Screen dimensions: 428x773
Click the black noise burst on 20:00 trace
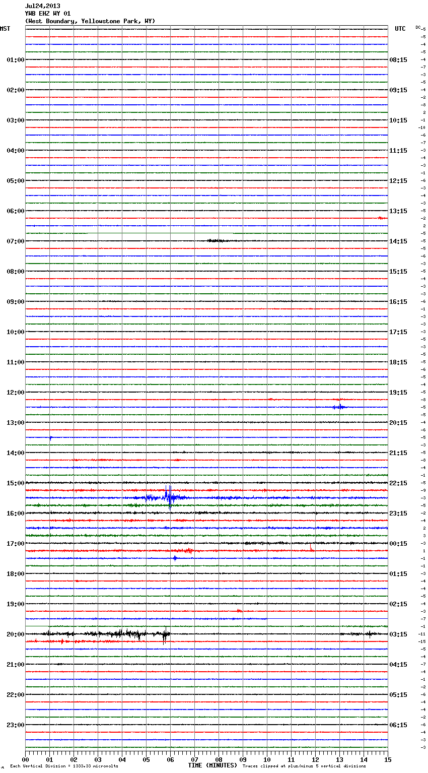pos(126,634)
